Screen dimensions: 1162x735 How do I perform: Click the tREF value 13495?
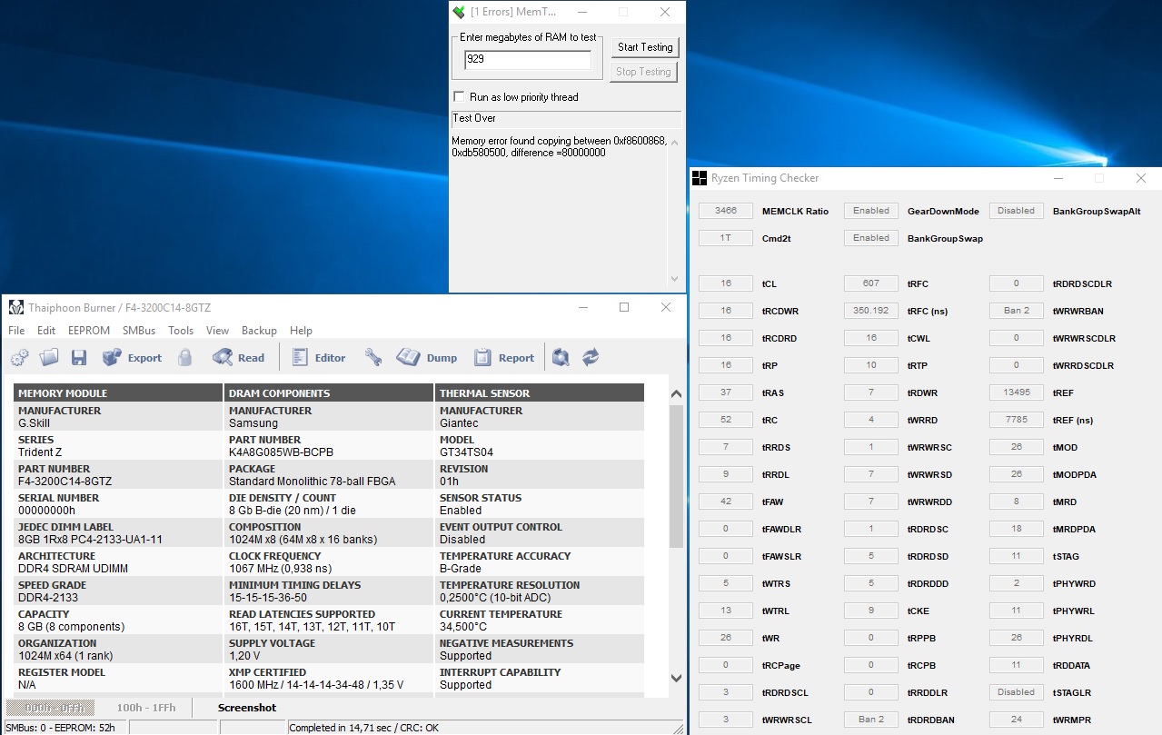pos(1016,392)
